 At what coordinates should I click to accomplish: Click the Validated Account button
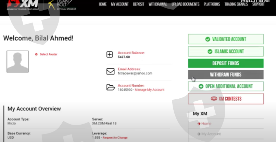(226, 39)
